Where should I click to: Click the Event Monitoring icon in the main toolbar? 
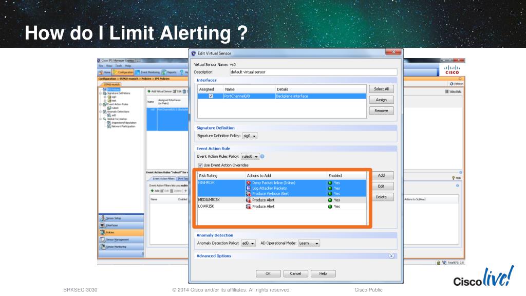pos(137,72)
